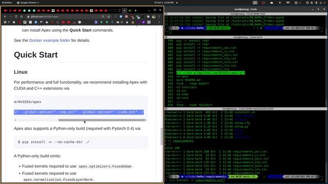Open the Facebook bookmark icon
Screen dimensions: 328x184
pyautogui.click(x=36, y=22)
